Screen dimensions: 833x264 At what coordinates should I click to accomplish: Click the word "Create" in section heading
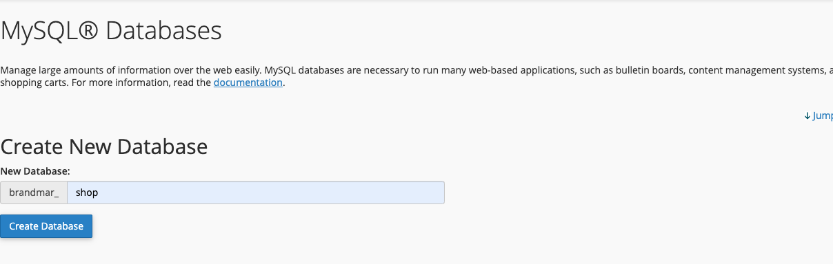click(x=32, y=146)
